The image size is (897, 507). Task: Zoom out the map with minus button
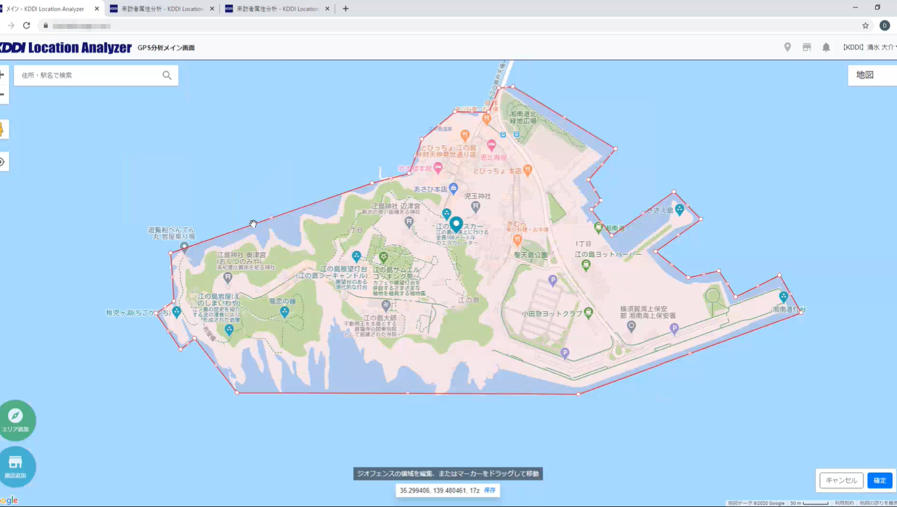pos(2,94)
